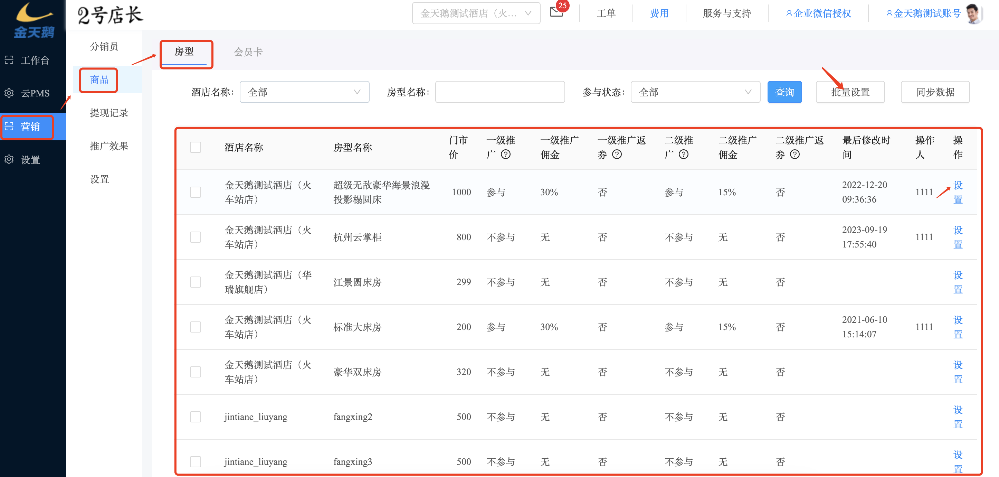
Task: Click the 杭州云掌柜 room name cell
Action: point(357,237)
